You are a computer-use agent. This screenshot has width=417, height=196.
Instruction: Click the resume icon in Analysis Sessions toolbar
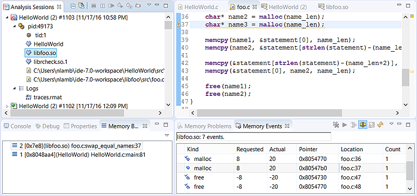[x=111, y=5]
